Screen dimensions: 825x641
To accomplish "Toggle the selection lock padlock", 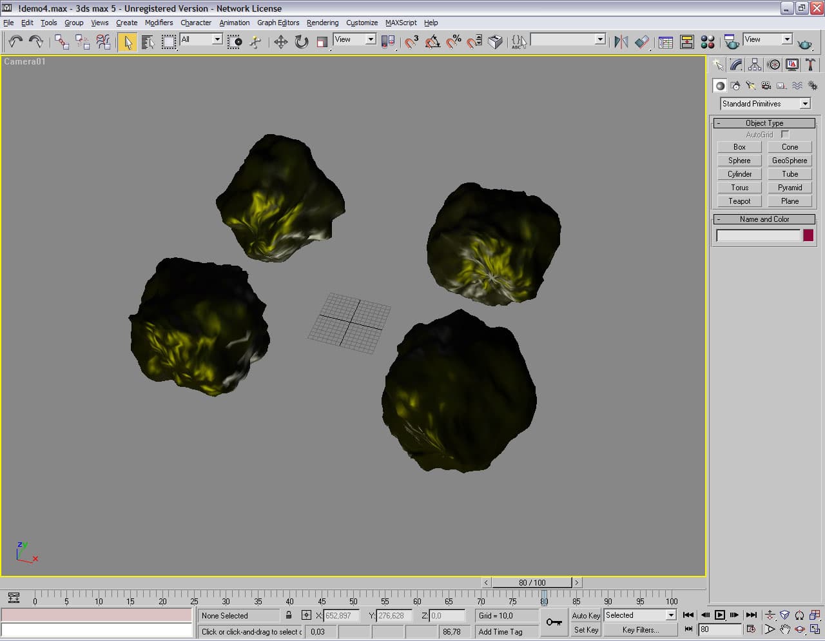I will tap(289, 615).
